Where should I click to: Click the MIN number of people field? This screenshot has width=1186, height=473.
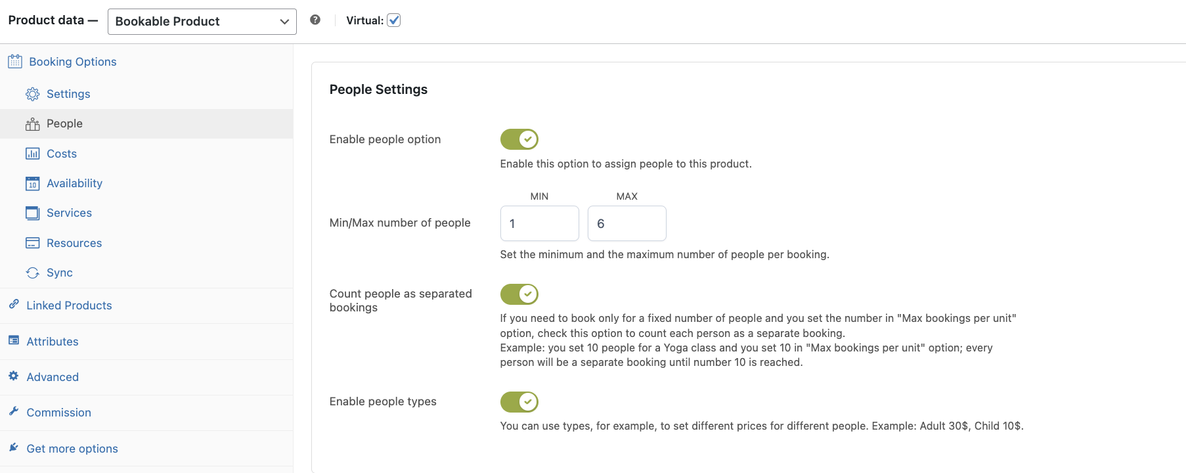[x=539, y=223]
